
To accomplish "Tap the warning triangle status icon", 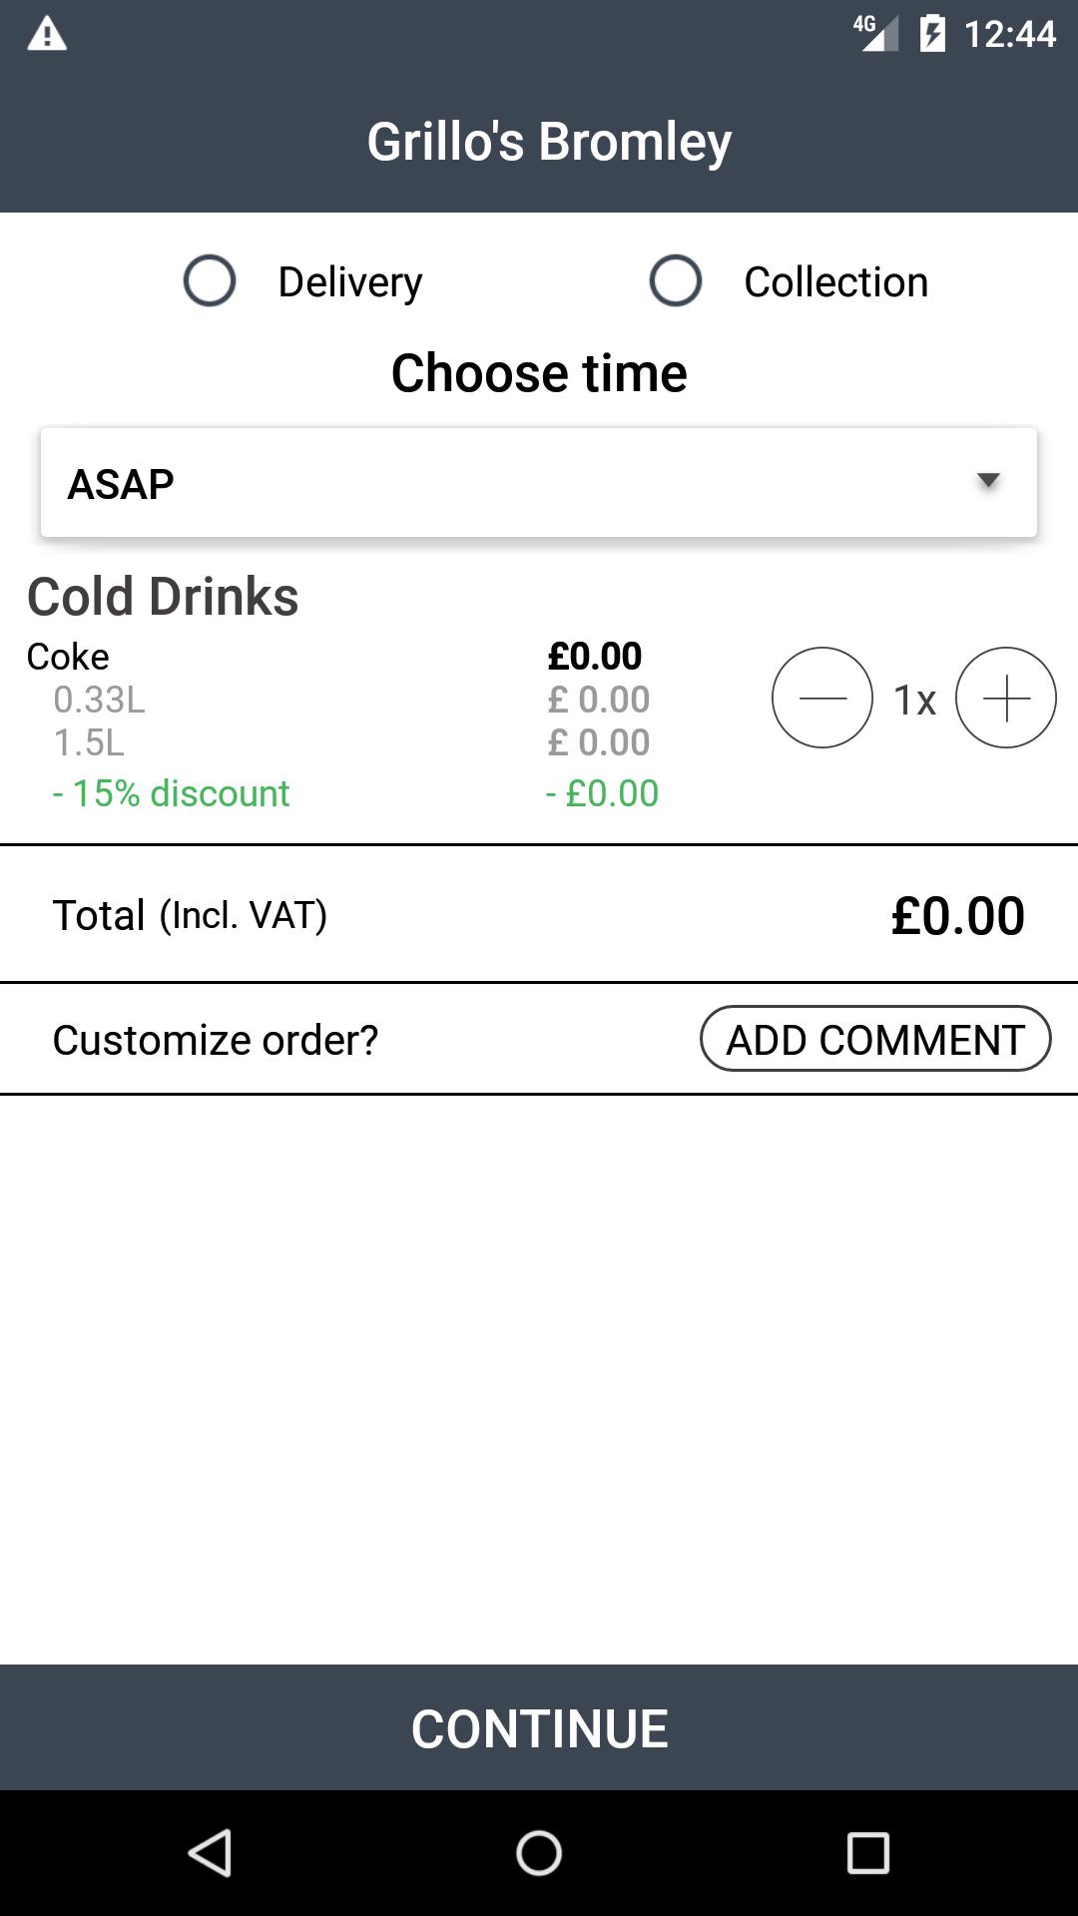I will pos(47,35).
